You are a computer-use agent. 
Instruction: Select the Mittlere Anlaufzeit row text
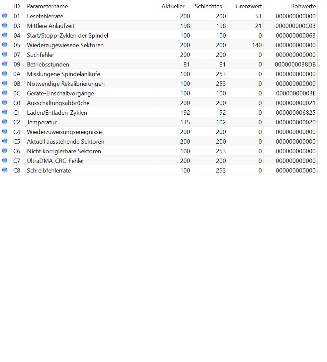pyautogui.click(x=51, y=26)
